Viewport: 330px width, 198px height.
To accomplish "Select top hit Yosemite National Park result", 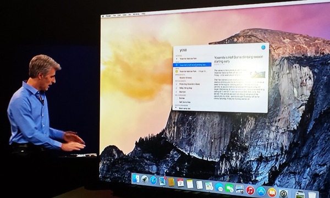I will 192,59.
